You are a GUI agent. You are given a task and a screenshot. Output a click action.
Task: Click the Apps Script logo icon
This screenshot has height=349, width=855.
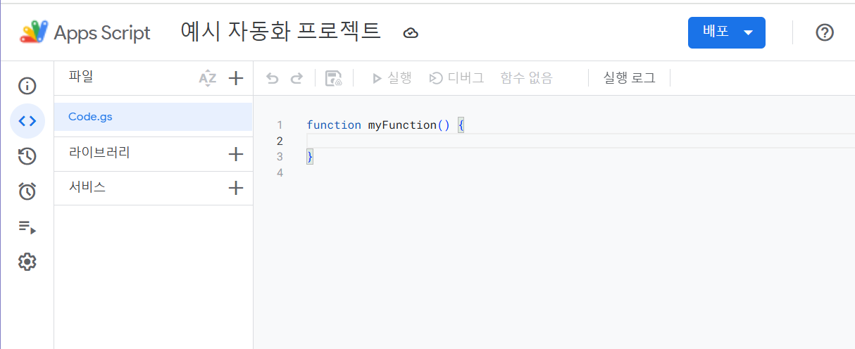coord(33,32)
